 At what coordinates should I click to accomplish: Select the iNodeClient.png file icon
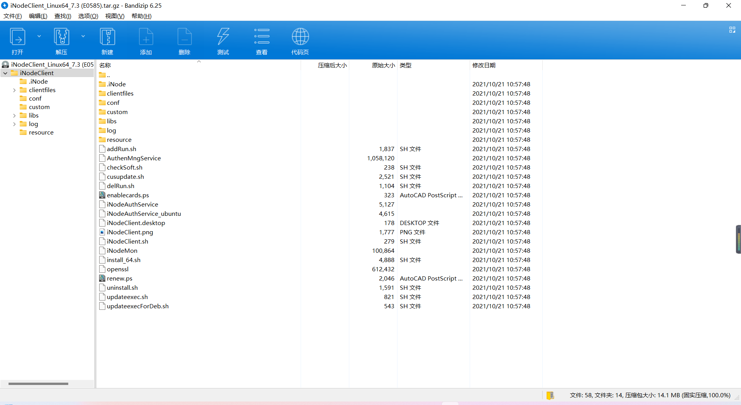point(102,232)
